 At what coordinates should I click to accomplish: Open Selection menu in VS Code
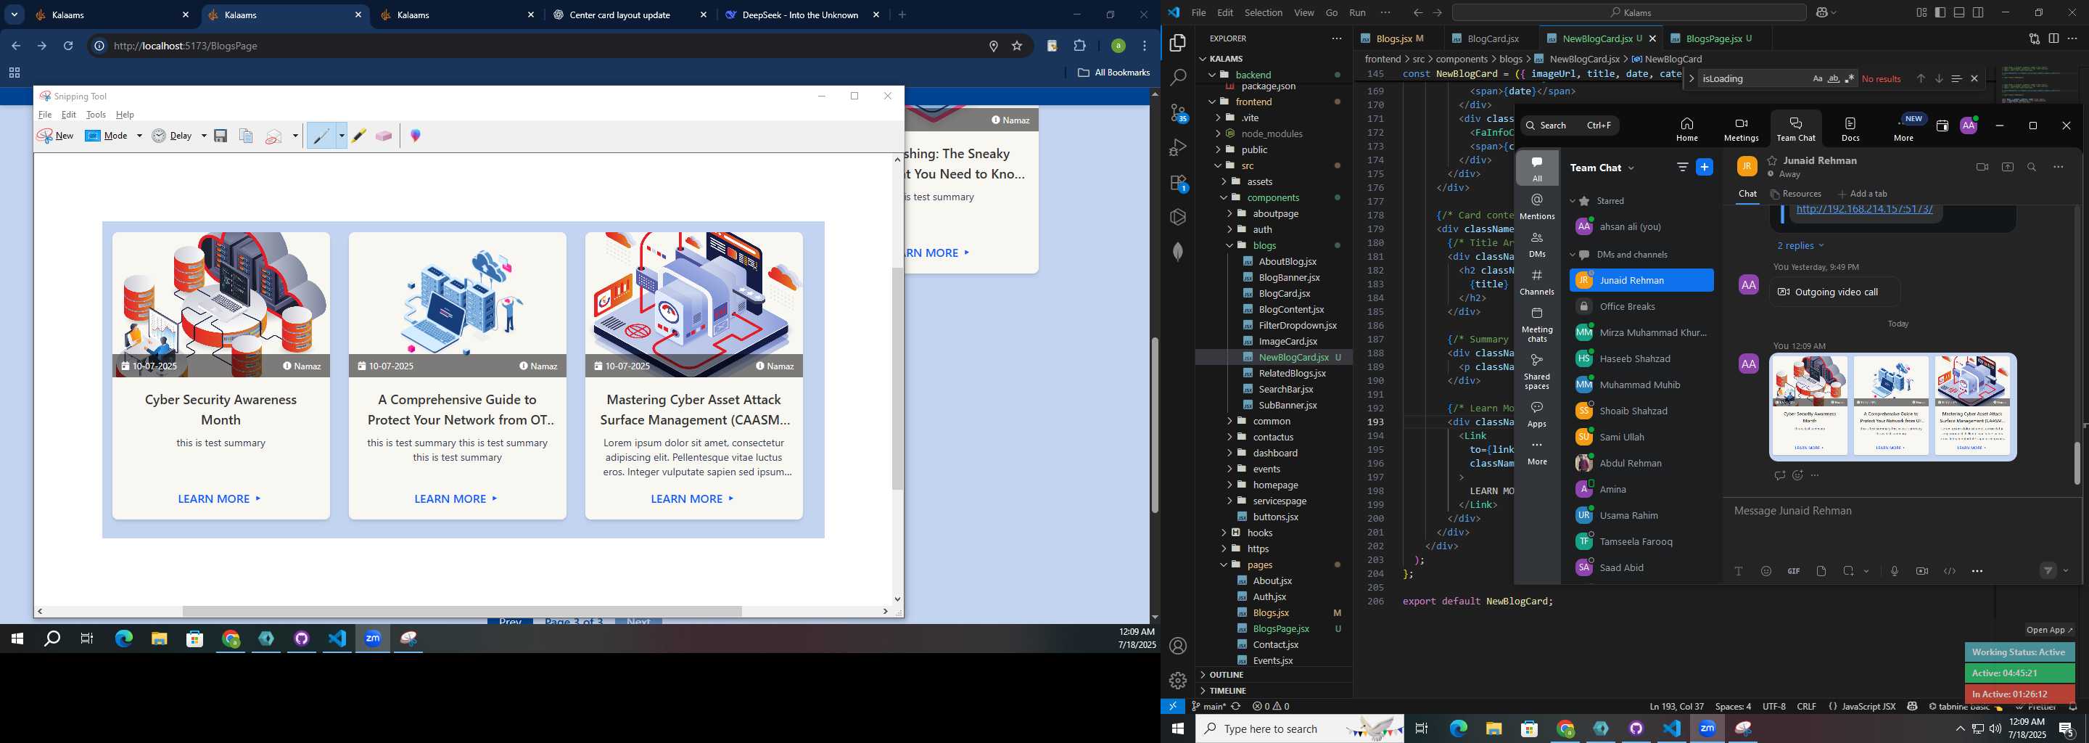tap(1264, 13)
